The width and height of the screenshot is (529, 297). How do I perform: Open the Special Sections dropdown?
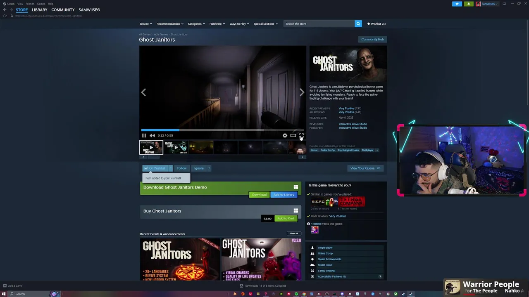pos(265,24)
